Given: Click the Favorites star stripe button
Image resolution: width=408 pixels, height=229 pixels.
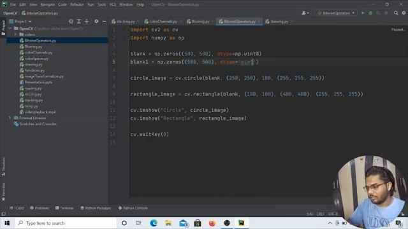Looking at the screenshot, I should click(3, 192).
